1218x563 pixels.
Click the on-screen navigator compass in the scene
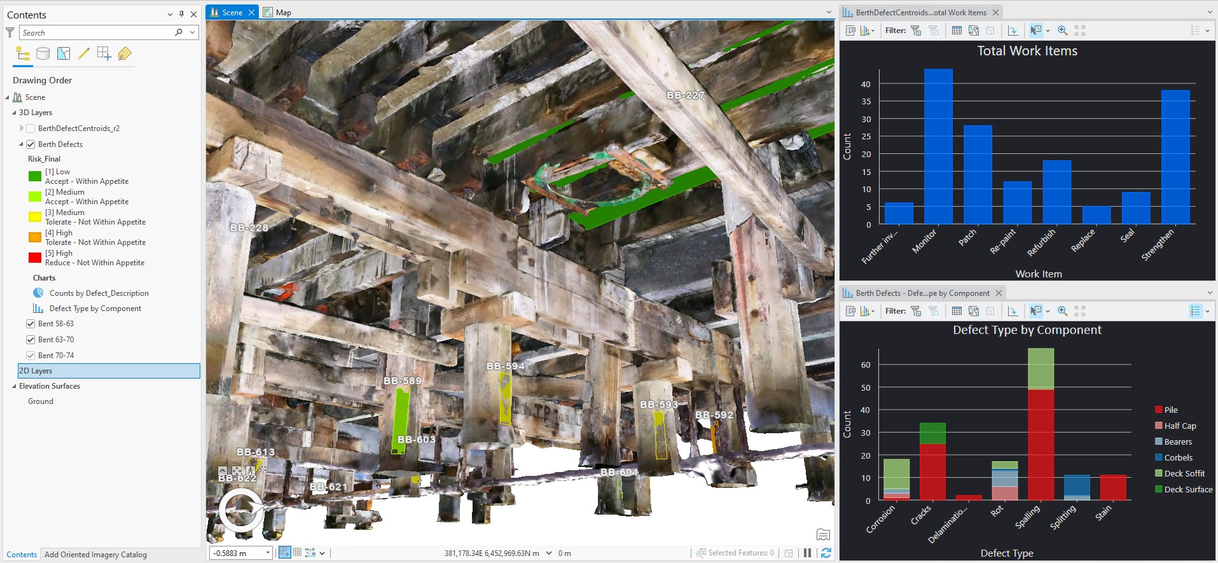pos(240,510)
